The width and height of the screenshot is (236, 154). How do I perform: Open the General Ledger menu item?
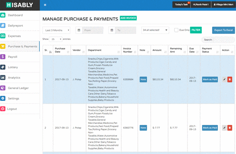tap(19, 88)
